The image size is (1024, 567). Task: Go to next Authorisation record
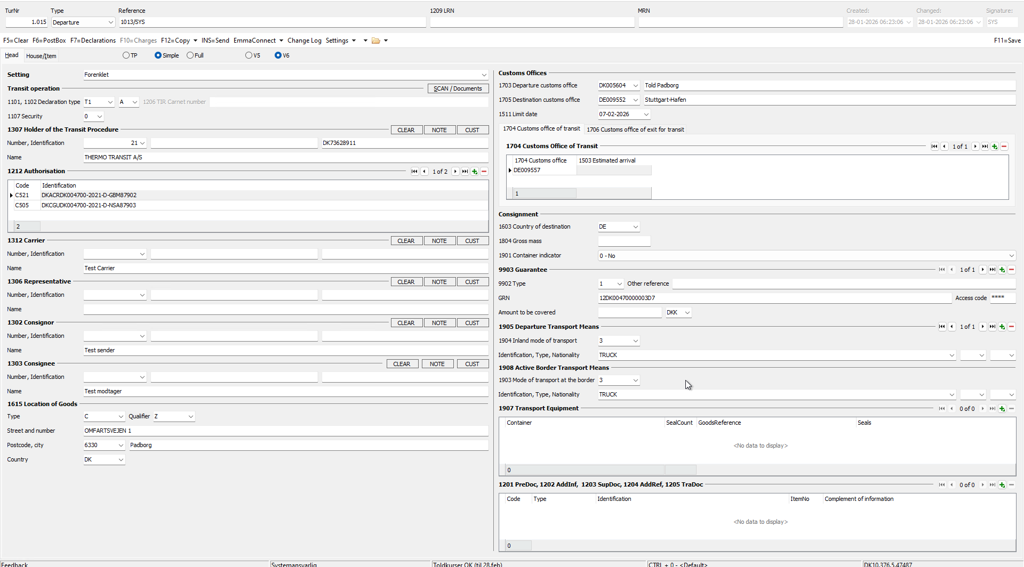[x=455, y=172]
